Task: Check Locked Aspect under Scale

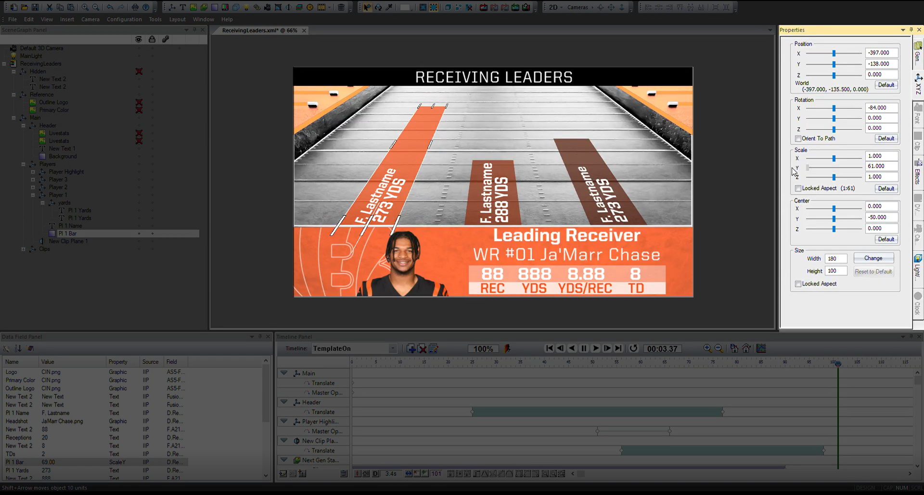Action: click(x=798, y=188)
